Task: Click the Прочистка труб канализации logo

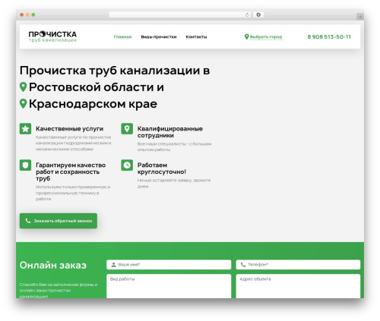Action: tap(52, 36)
